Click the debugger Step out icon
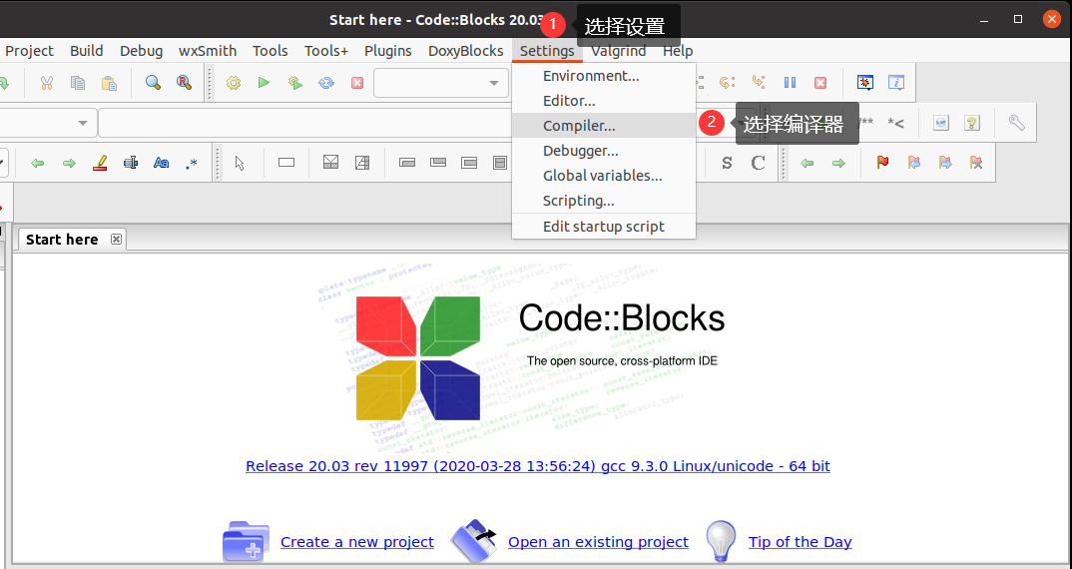Screen dimensions: 1072x569 (758, 82)
